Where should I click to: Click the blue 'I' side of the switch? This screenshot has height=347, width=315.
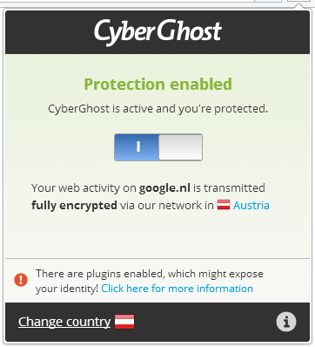pyautogui.click(x=137, y=147)
